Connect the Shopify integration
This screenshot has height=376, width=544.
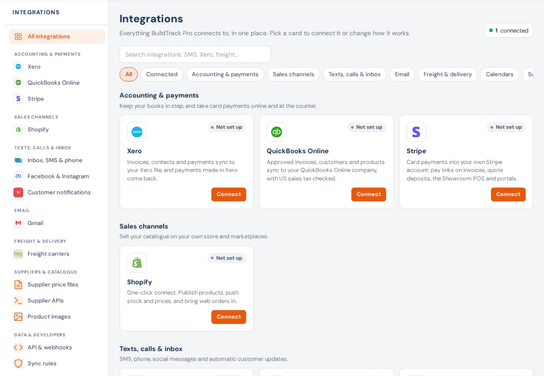point(228,317)
